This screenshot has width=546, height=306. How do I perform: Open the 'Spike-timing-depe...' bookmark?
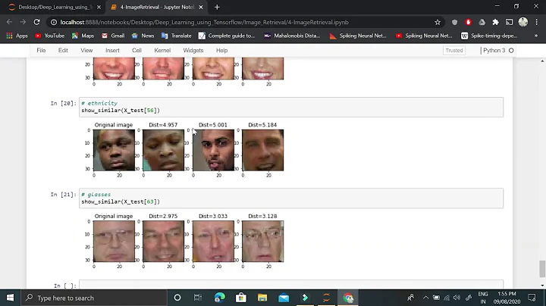(489, 36)
